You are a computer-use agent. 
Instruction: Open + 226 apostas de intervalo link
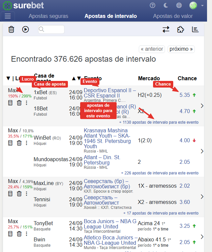pyautogui.click(x=160, y=173)
